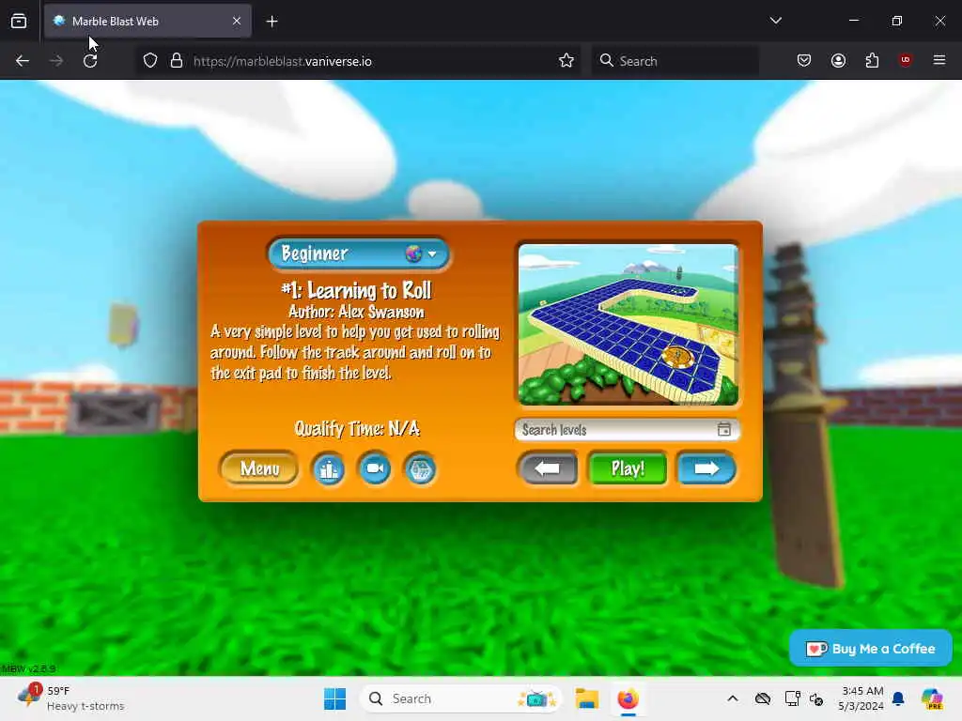Expand the list all tabs chevron
962x721 pixels.
point(775,21)
